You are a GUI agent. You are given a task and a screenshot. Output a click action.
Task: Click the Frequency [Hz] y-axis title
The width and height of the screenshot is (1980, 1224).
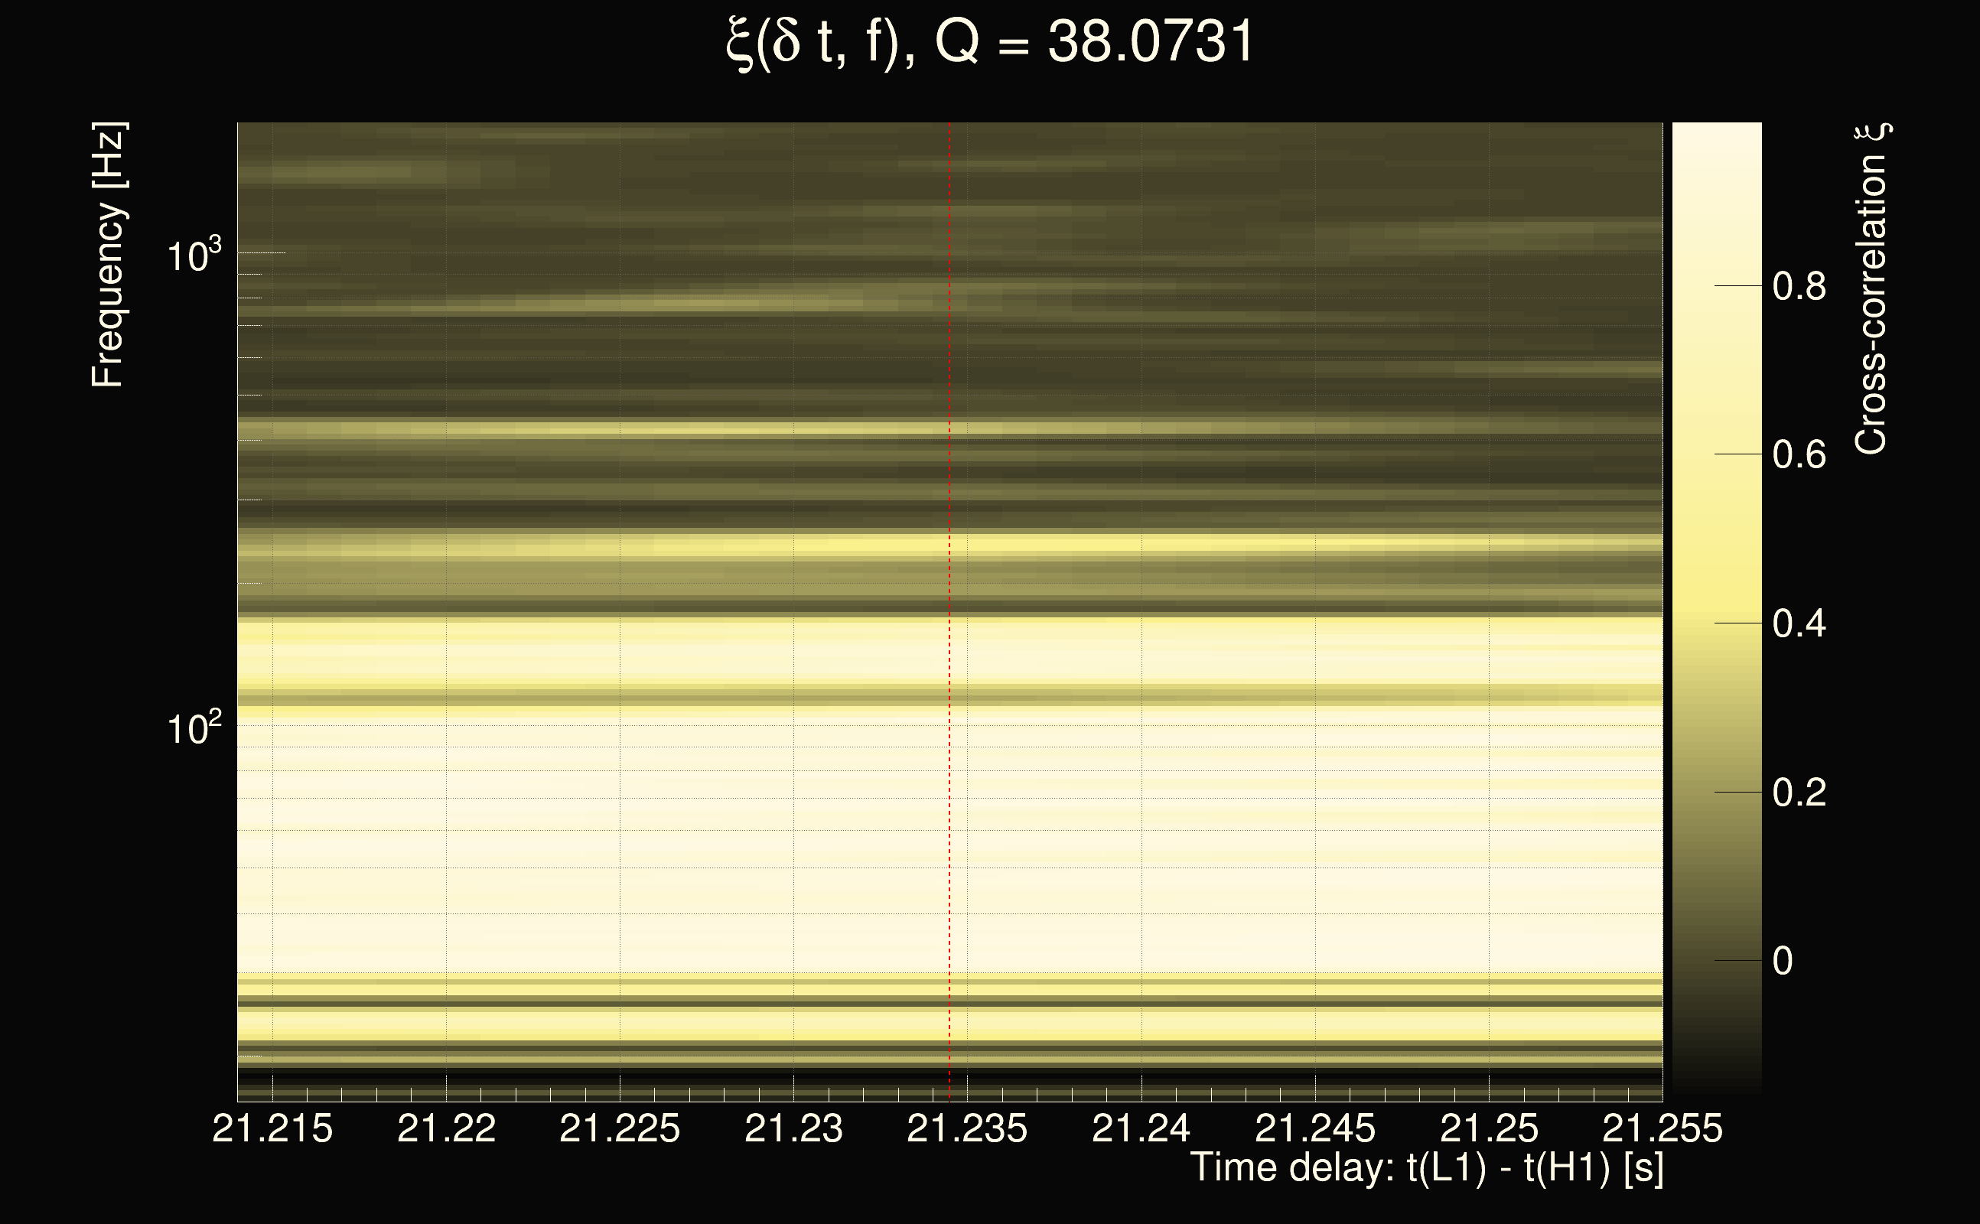(108, 255)
